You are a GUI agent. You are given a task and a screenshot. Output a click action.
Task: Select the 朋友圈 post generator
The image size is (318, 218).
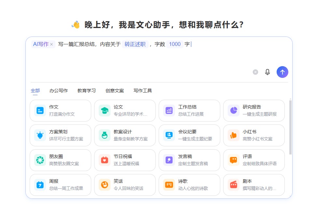(60, 160)
